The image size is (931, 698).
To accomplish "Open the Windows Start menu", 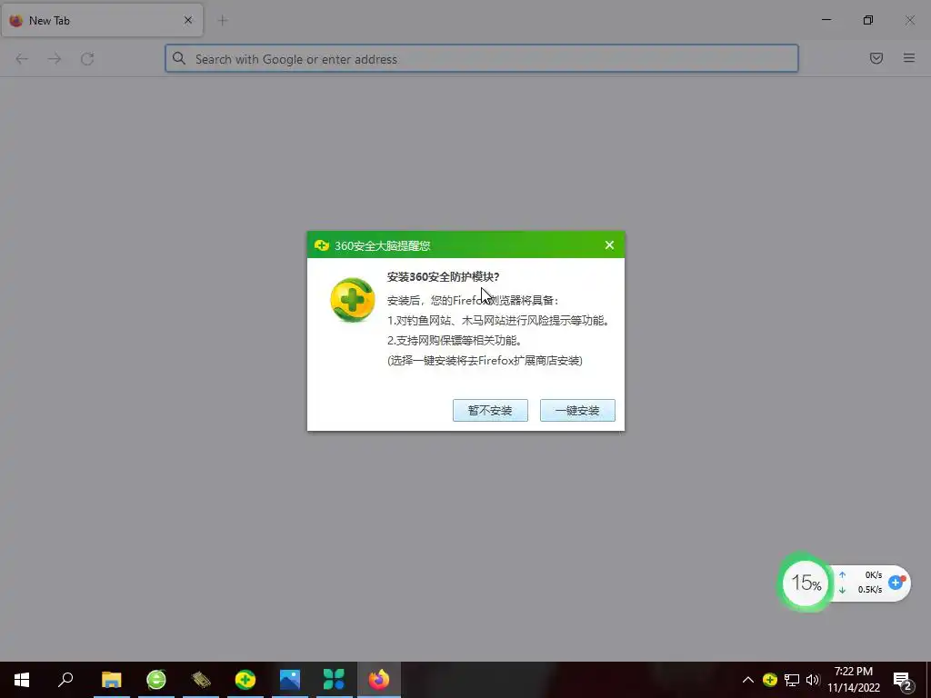I will click(22, 680).
